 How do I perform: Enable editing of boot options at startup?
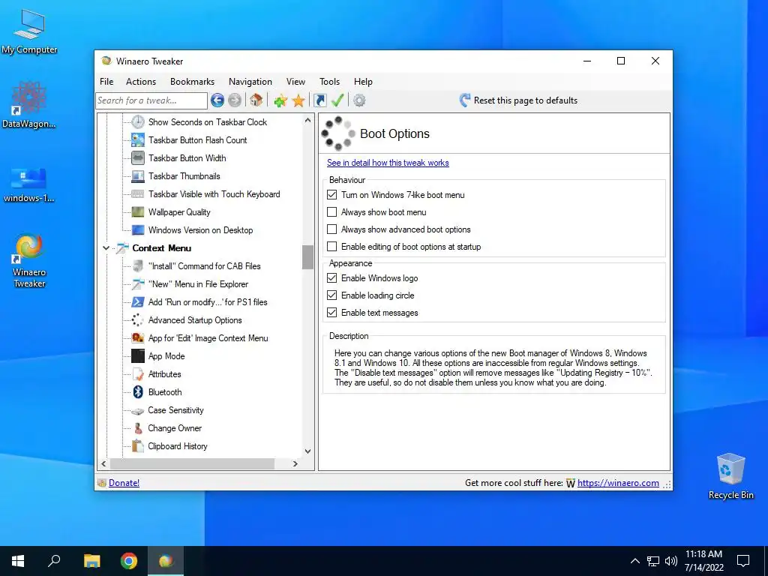[x=332, y=246]
